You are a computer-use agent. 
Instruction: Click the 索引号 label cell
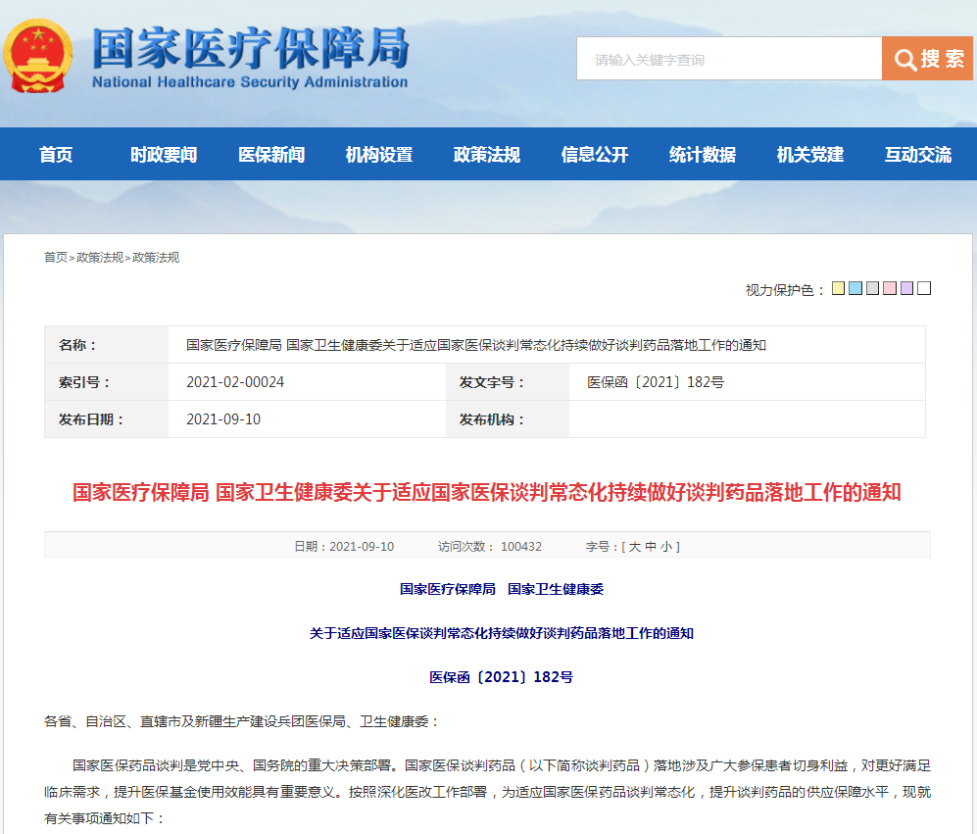[106, 382]
